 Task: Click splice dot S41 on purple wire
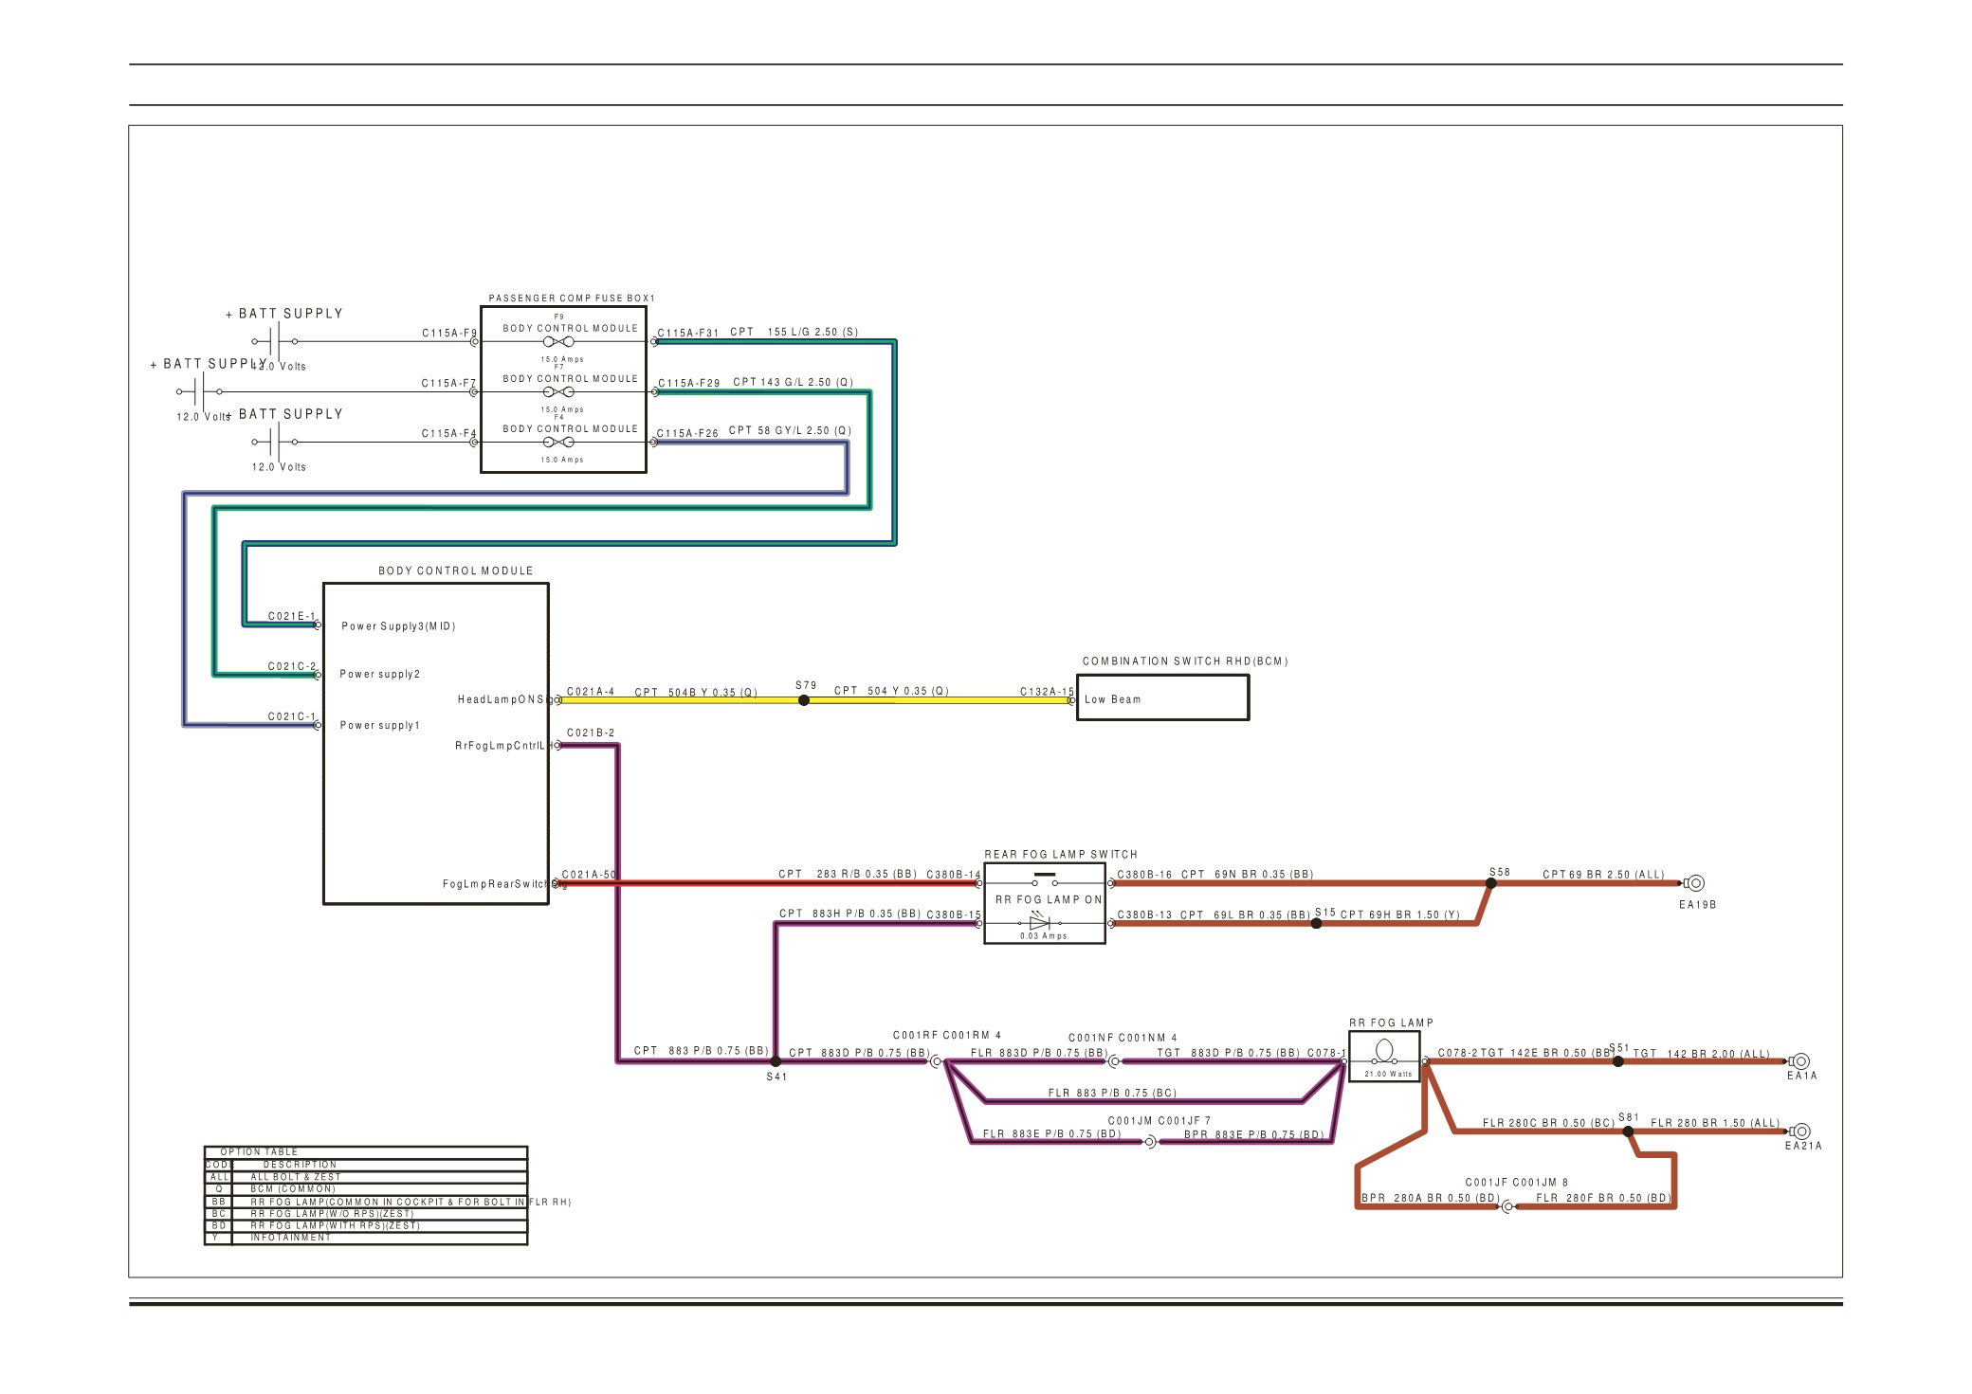[776, 1061]
